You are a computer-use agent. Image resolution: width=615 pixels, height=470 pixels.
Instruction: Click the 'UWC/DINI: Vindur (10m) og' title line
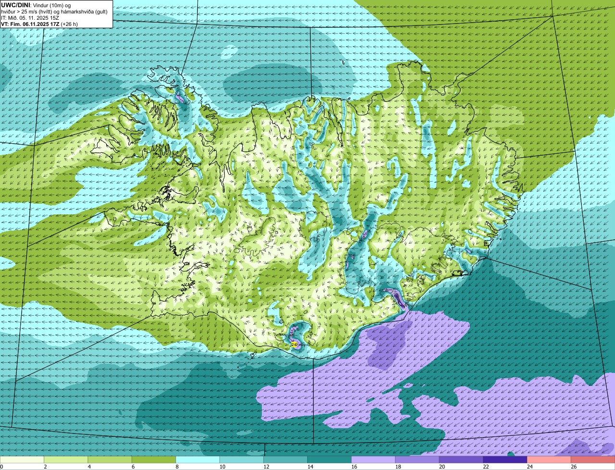[36, 5]
